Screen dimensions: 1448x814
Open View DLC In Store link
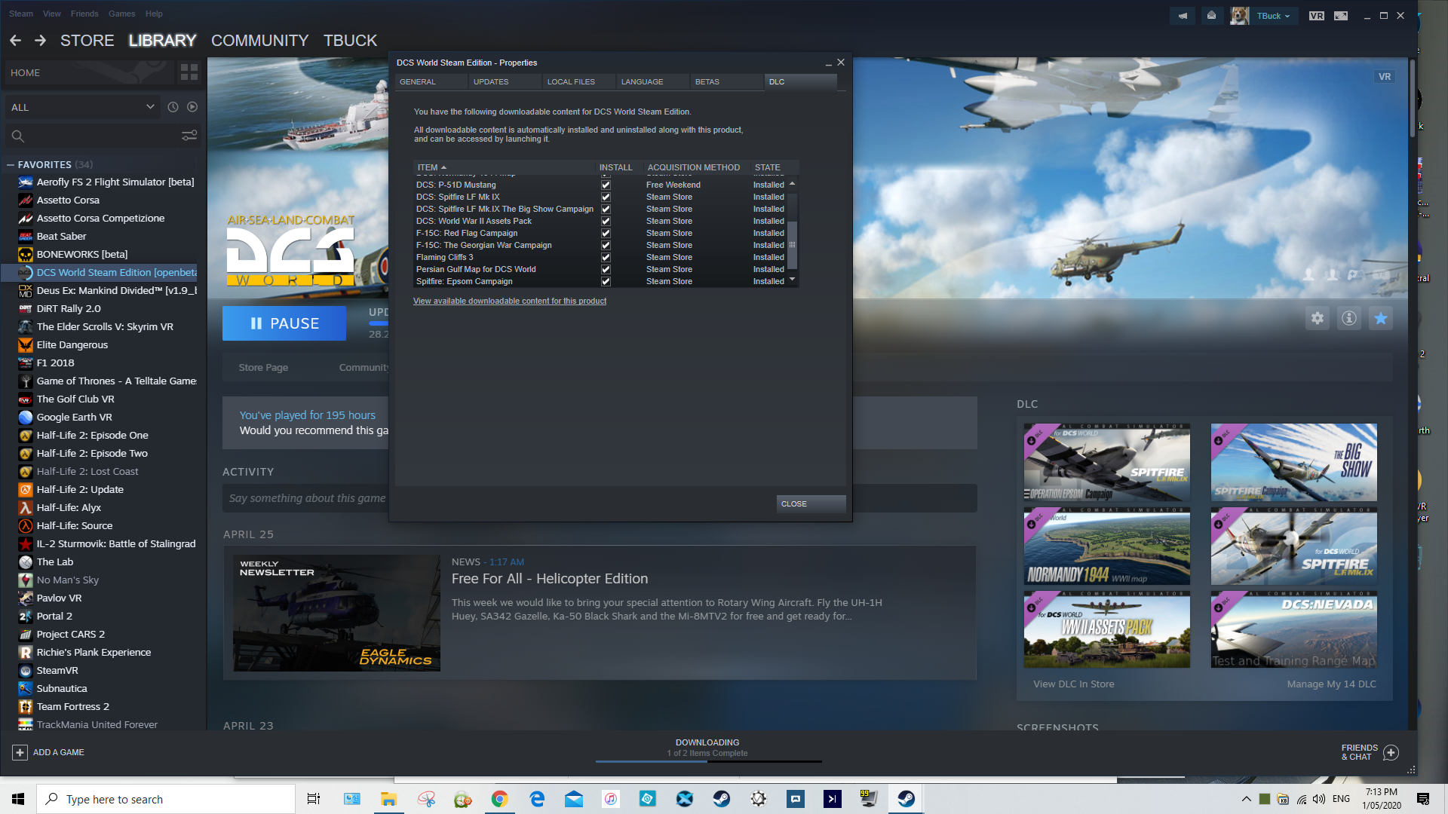tap(1073, 684)
